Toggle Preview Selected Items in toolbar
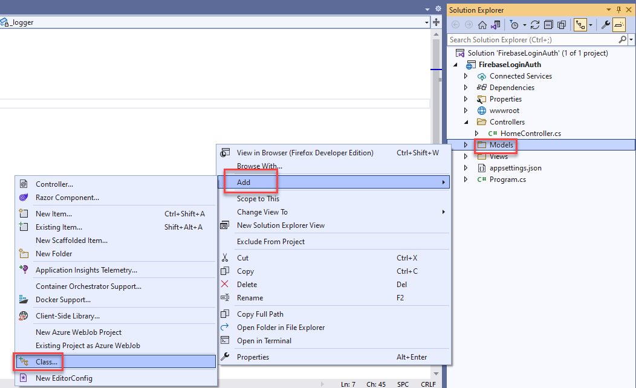636x388 pixels. 620,25
